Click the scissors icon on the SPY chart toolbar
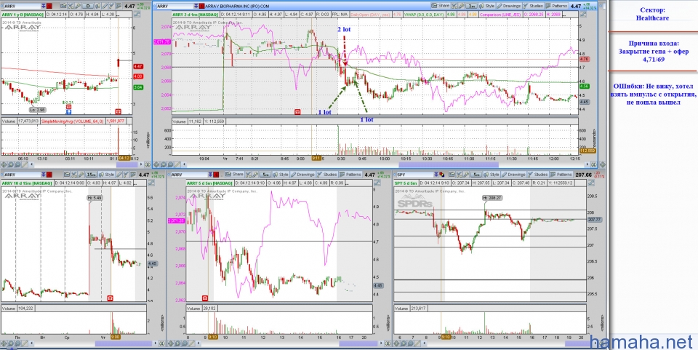The image size is (698, 350). click(x=459, y=174)
